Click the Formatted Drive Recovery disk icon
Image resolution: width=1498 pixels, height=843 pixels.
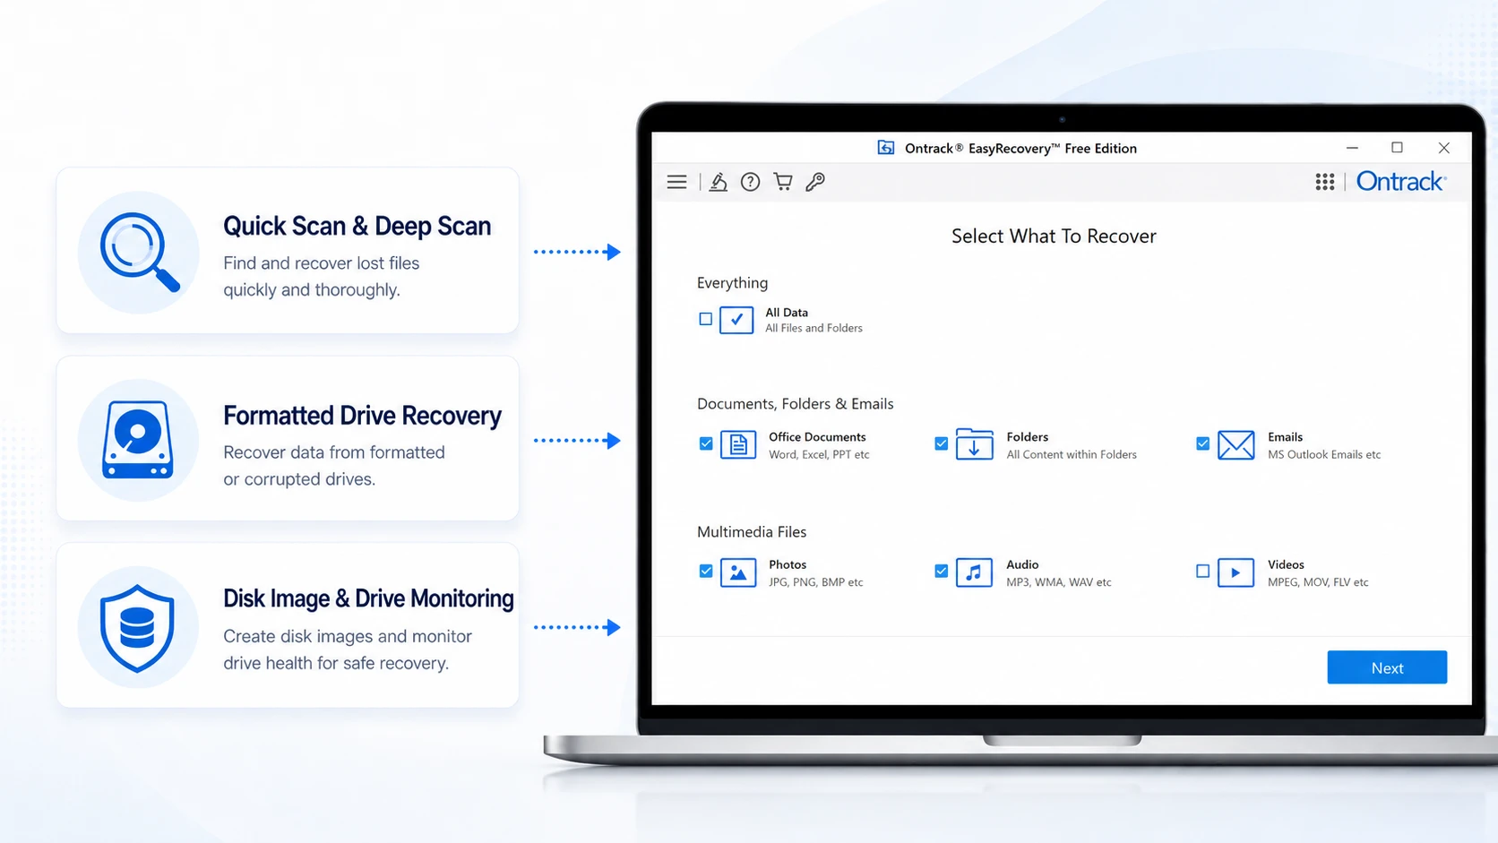click(137, 440)
